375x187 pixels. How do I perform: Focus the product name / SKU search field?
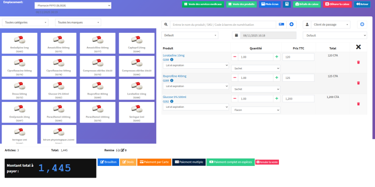[x=223, y=24]
